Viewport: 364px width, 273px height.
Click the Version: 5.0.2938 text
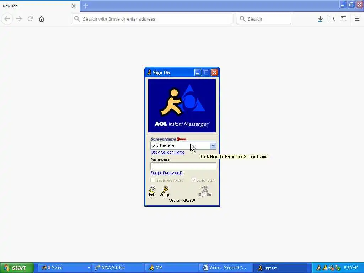pos(182,200)
